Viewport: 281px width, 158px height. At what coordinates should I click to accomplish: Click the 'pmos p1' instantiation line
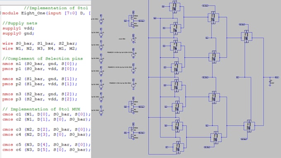pyautogui.click(x=40, y=69)
